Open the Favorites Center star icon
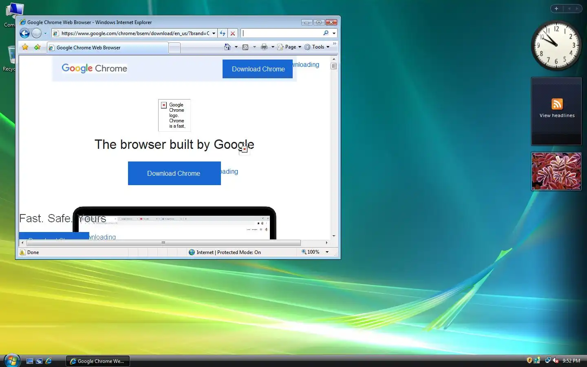 click(25, 47)
